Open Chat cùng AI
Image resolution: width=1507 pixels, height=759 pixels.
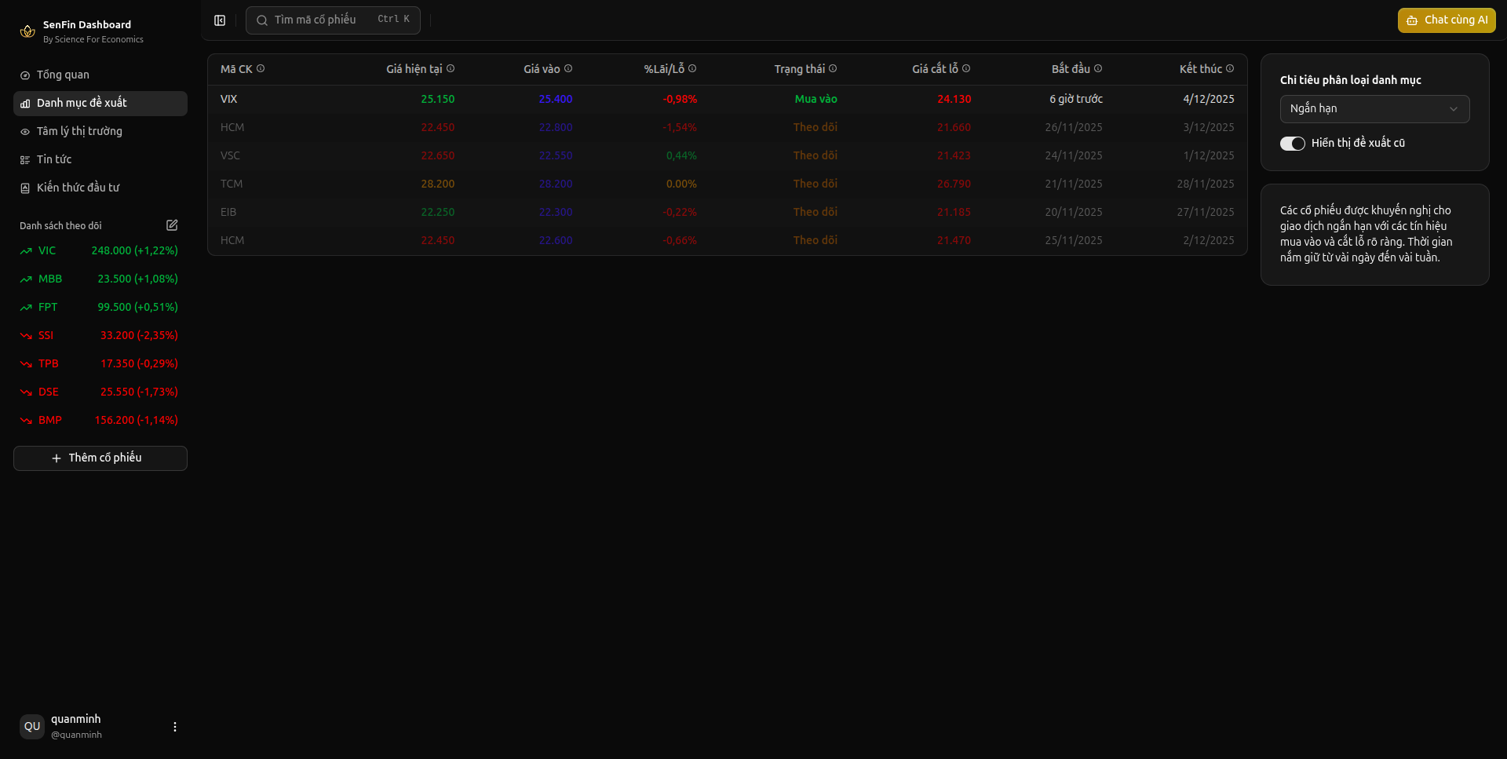tap(1446, 20)
